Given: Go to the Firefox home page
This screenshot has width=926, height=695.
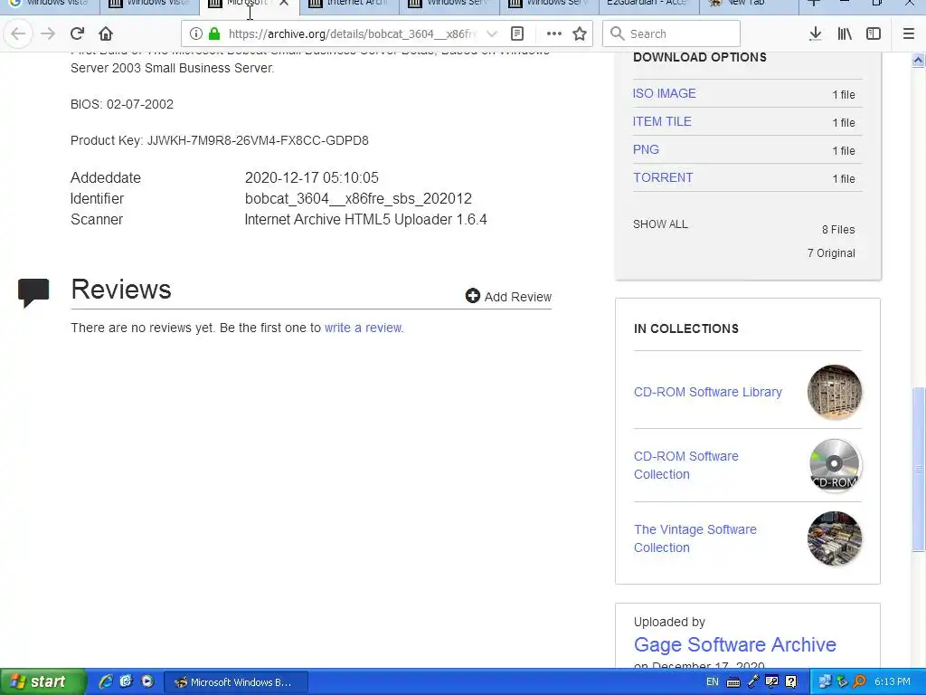Looking at the screenshot, I should tap(106, 33).
